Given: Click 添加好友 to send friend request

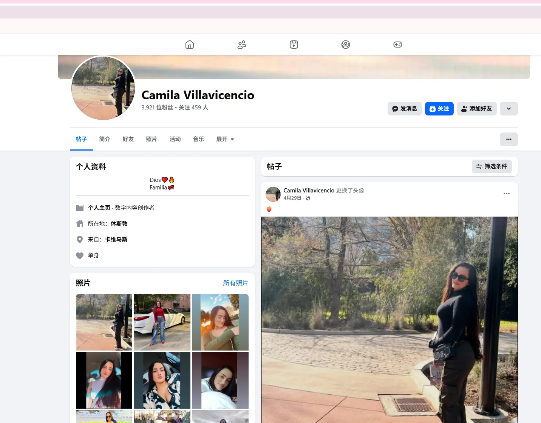Looking at the screenshot, I should (x=476, y=109).
